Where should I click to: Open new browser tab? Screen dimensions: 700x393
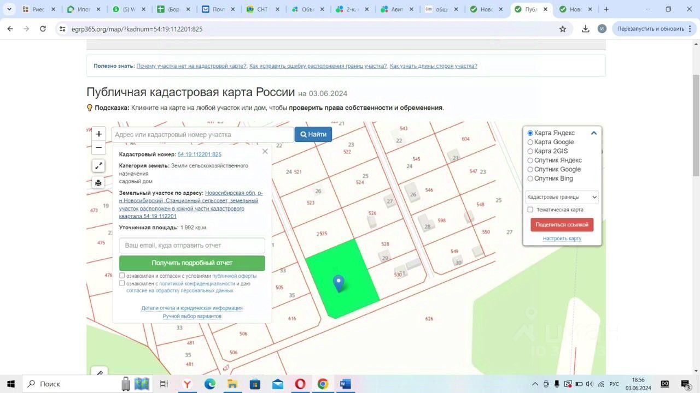click(606, 9)
